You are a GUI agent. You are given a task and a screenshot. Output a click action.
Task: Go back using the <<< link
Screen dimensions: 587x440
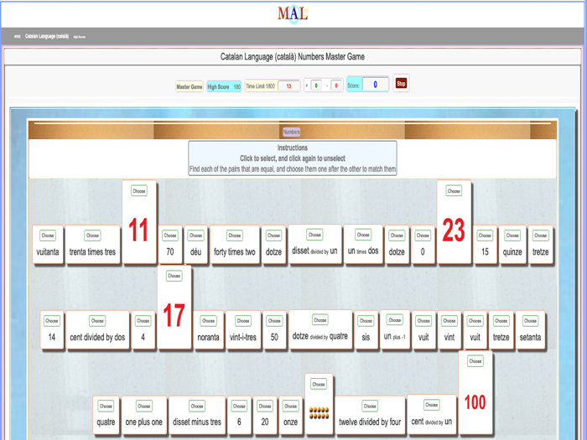point(18,37)
